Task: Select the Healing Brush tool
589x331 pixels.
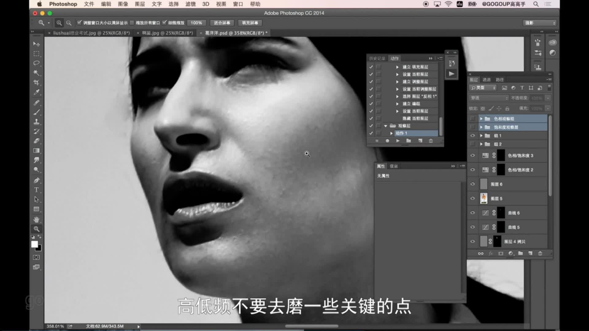Action: point(37,102)
